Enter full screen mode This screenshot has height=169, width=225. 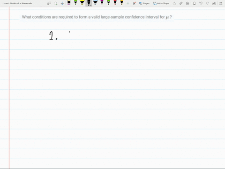click(221, 3)
